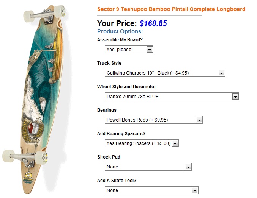Click the Bearings dropdown arrow button
The width and height of the screenshot is (257, 198).
(x=199, y=120)
